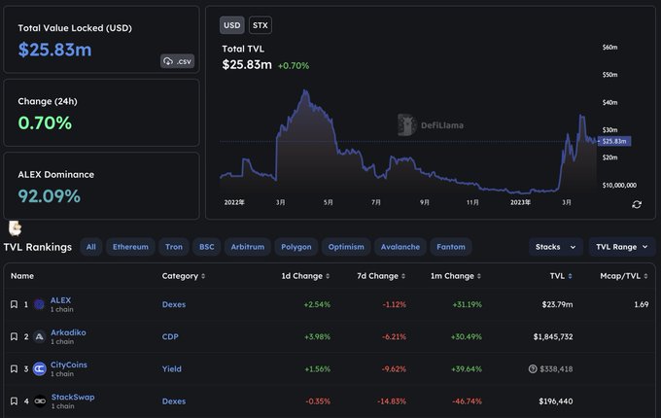Sort table by Mcap/TVL column
Screen dimensions: 661x418
tap(624, 276)
